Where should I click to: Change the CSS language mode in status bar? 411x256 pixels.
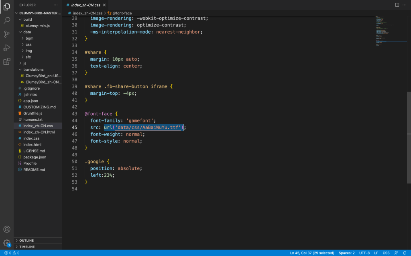click(x=386, y=253)
